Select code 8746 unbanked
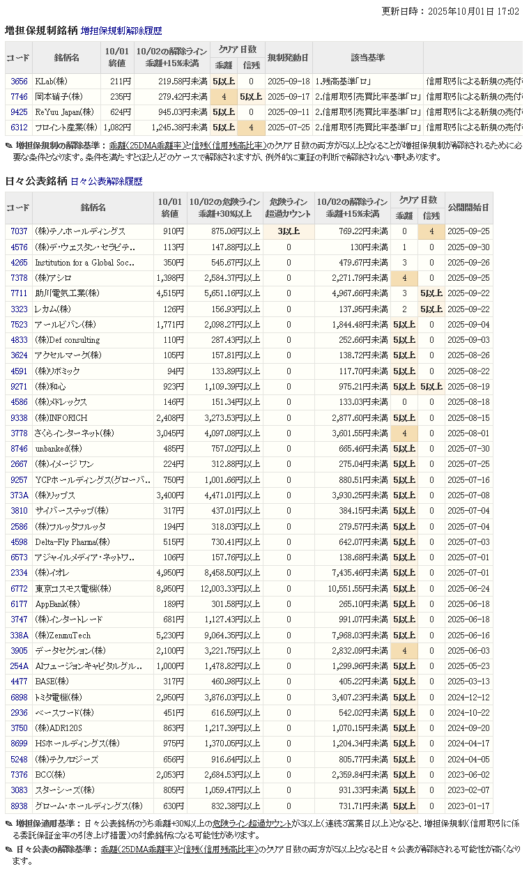Viewport: 529px width, 869px height. (19, 449)
